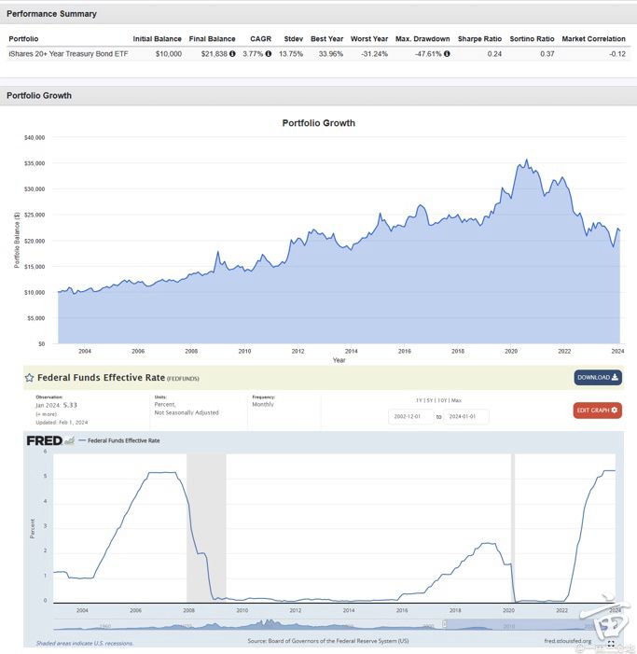Click the Best Year column header
The image size is (637, 654).
(326, 39)
